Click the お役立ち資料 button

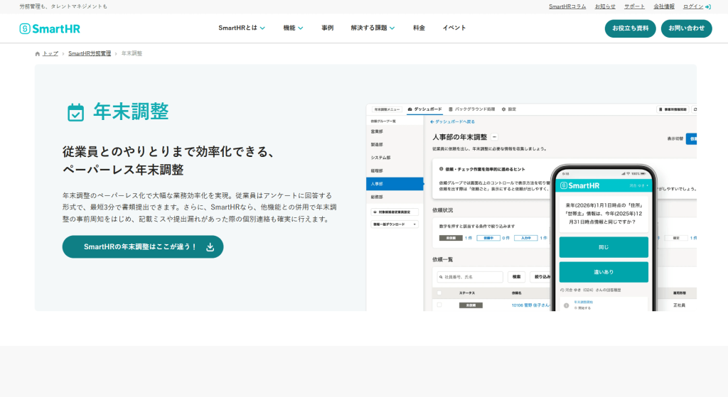pyautogui.click(x=630, y=28)
